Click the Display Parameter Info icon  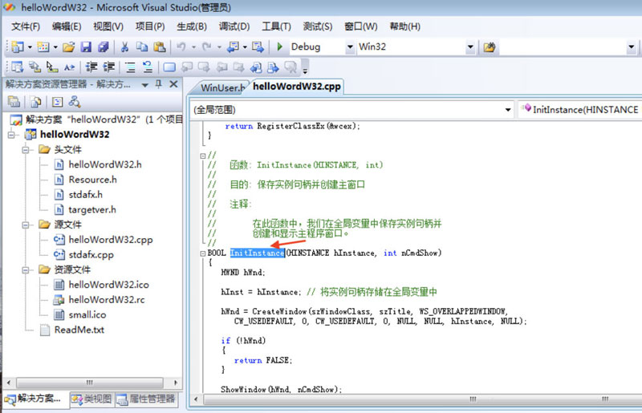35,67
